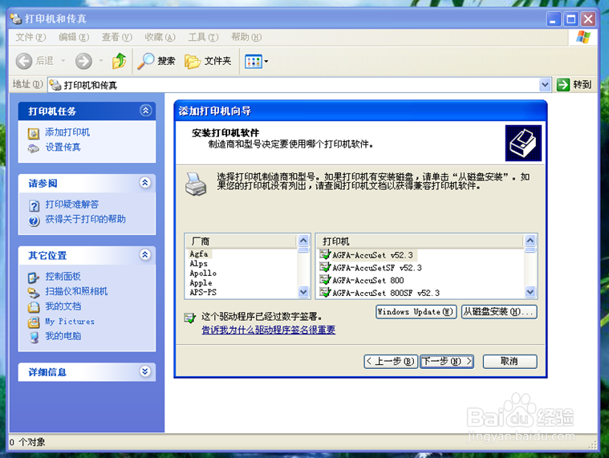
Task: Click the 下一步 next button
Action: [447, 362]
